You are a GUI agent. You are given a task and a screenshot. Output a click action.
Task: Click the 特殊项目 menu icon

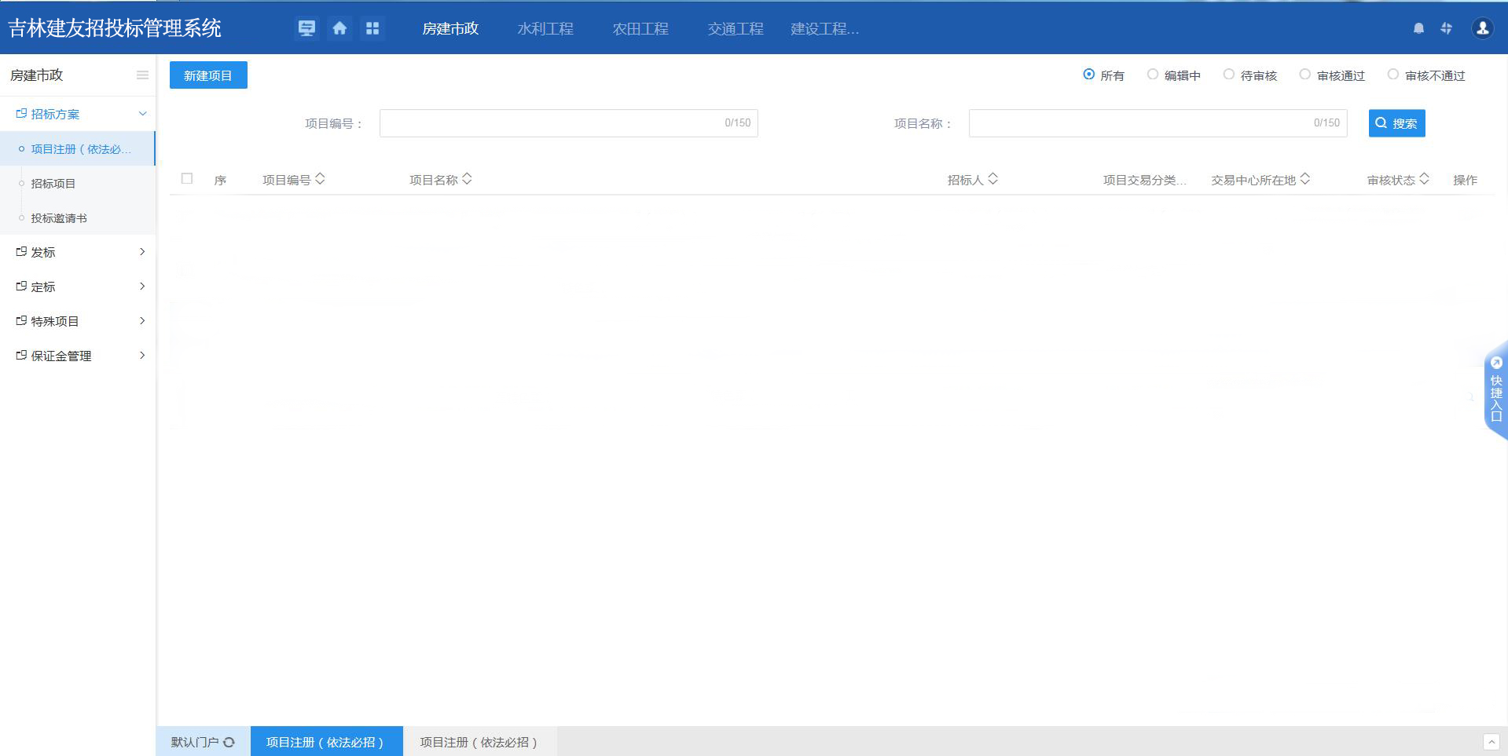click(x=21, y=321)
